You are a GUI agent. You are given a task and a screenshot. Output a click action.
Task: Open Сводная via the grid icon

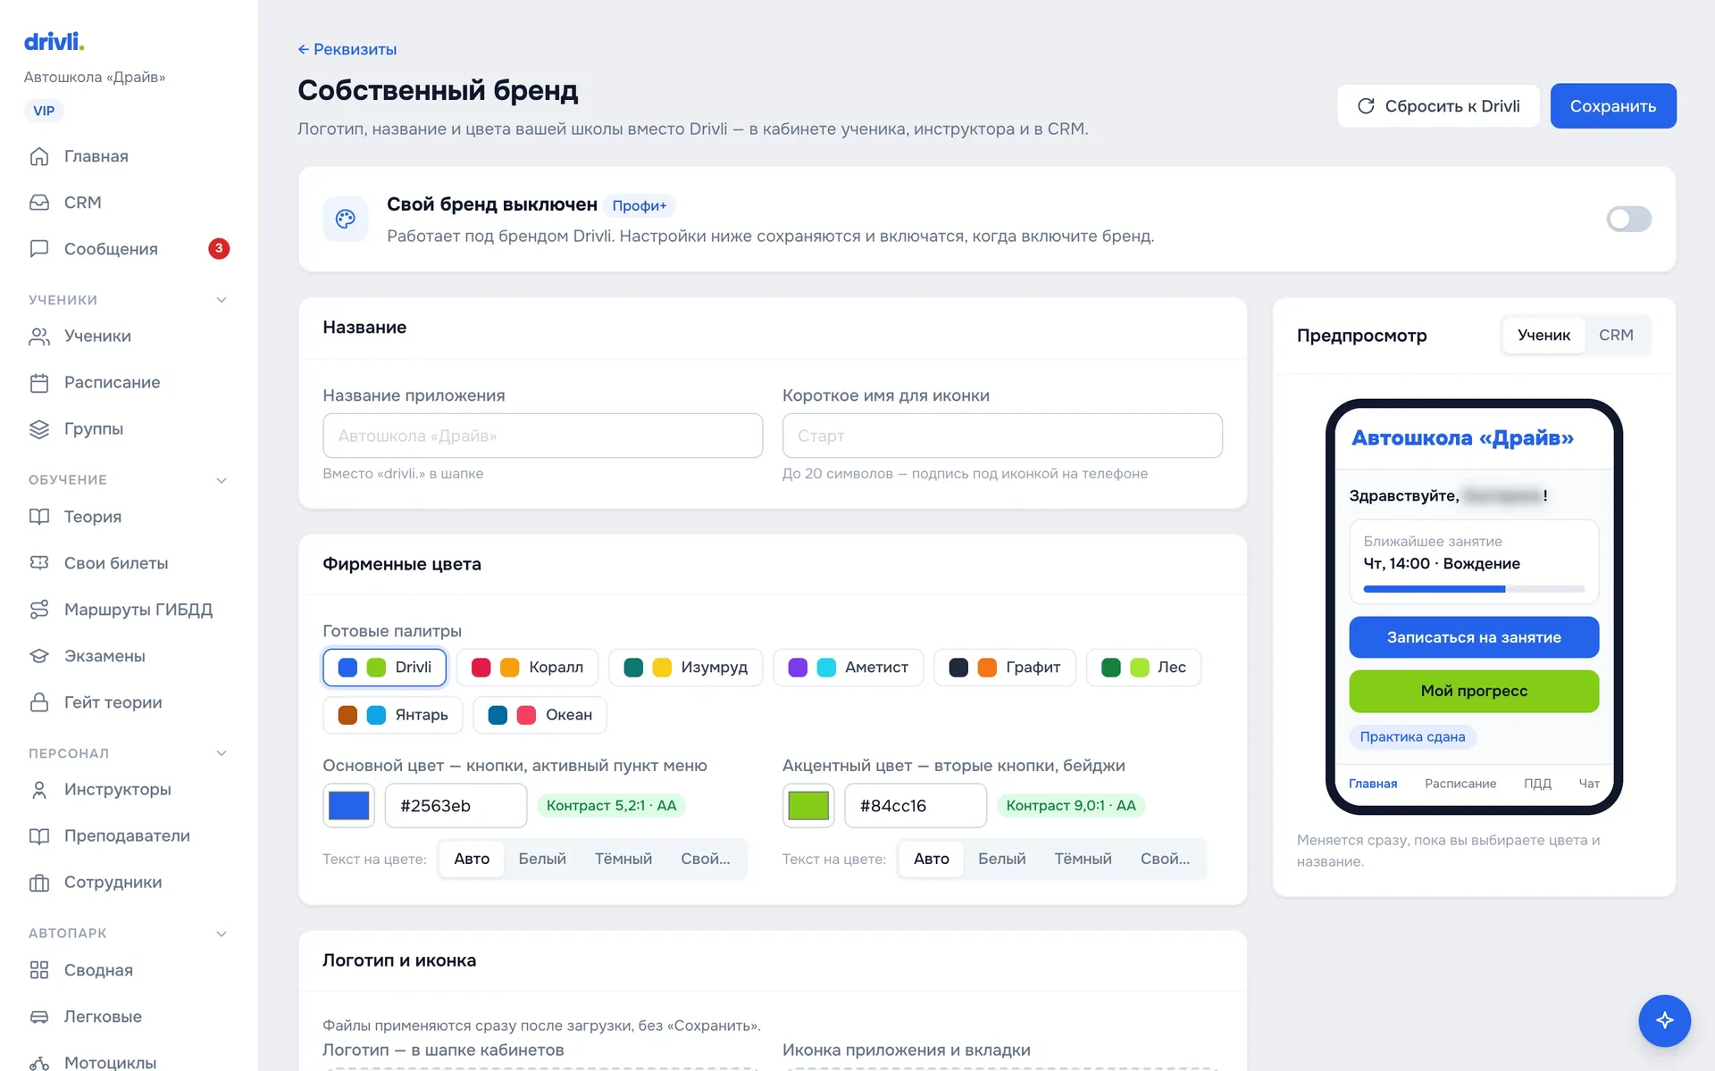click(x=39, y=970)
